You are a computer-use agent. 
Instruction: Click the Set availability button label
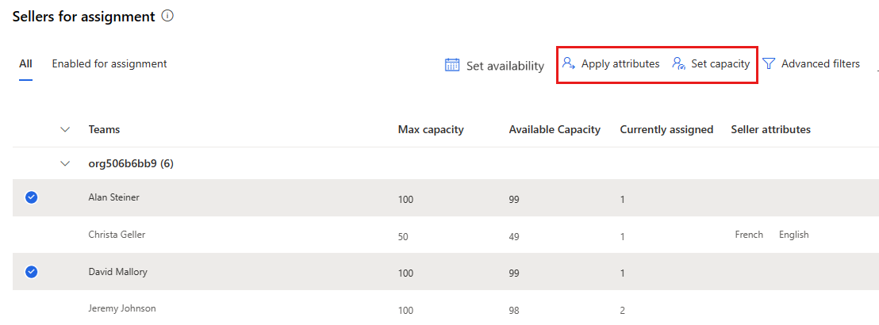point(505,66)
